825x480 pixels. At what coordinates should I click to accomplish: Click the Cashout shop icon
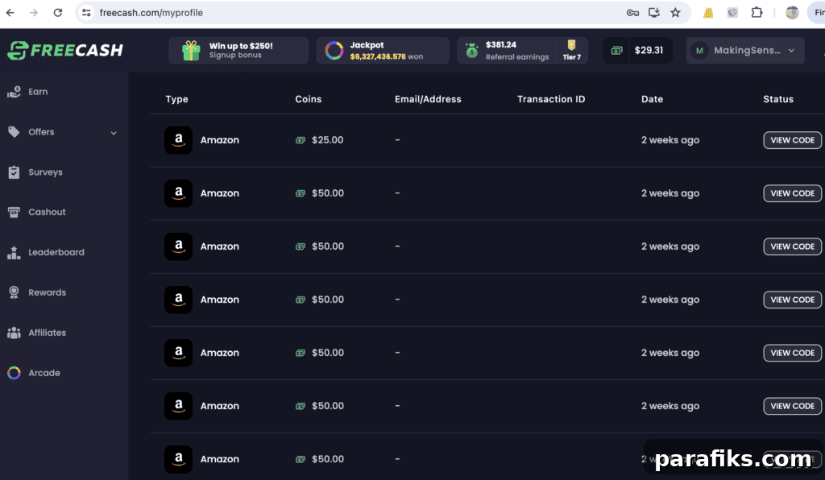[x=14, y=213]
